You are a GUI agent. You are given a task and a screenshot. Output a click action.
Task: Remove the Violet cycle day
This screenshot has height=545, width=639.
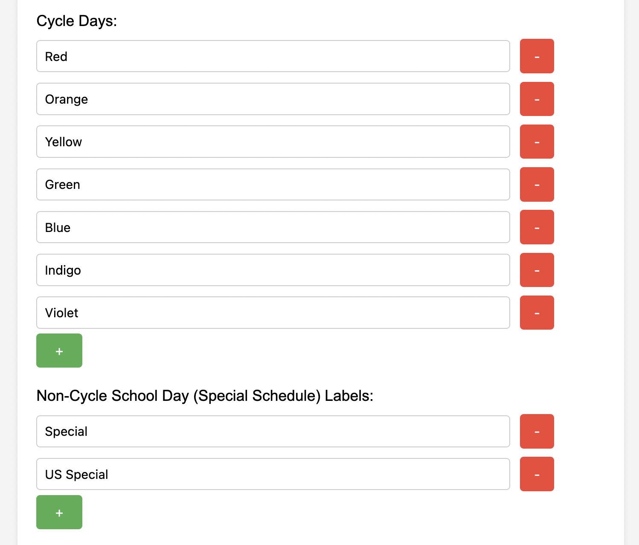click(537, 313)
